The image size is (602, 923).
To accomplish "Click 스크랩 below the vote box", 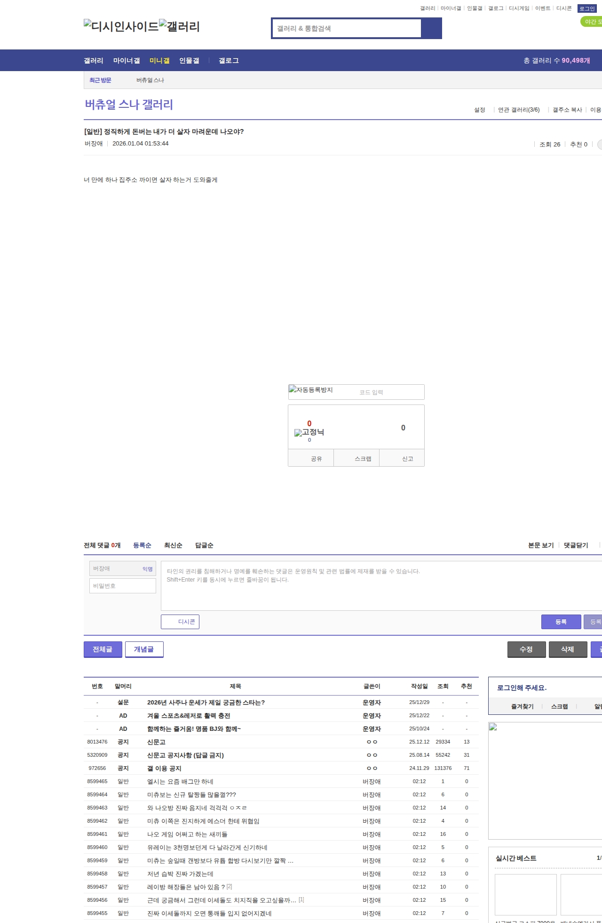I will tap(363, 458).
